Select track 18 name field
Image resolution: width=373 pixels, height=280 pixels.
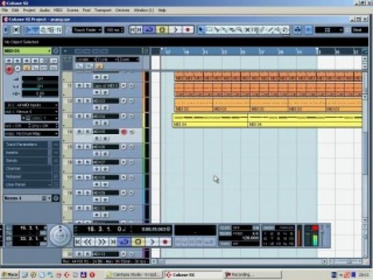[105, 192]
